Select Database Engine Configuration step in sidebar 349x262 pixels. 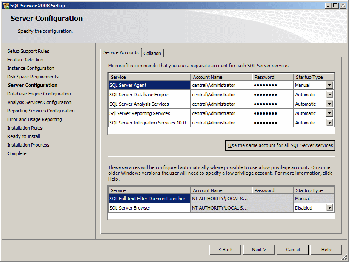coord(39,94)
